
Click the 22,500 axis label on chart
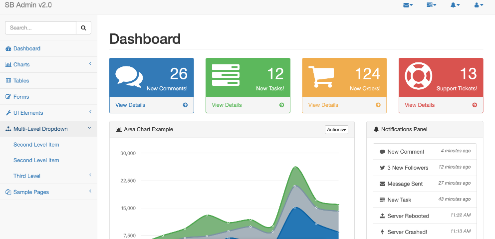click(x=128, y=181)
